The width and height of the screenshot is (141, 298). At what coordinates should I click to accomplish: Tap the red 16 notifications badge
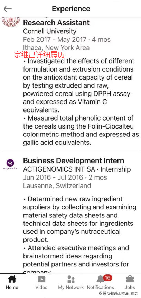point(107,278)
